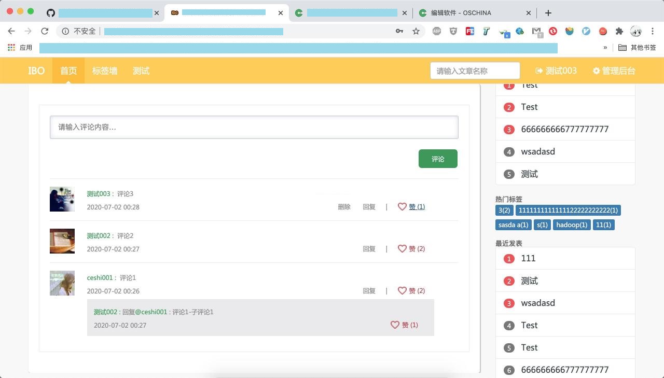Delete the 评论3 comment via 删除
Image resolution: width=664 pixels, height=378 pixels.
pyautogui.click(x=344, y=207)
